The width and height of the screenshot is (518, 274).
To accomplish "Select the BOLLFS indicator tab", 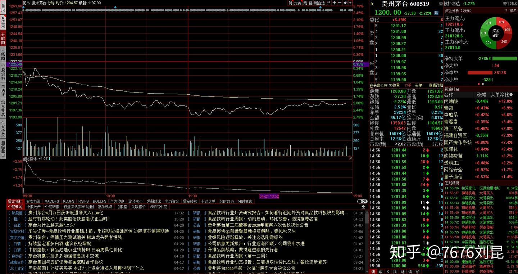I will tap(100, 201).
